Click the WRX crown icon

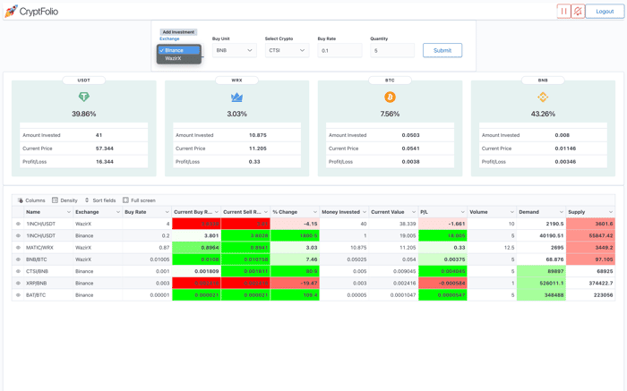236,97
